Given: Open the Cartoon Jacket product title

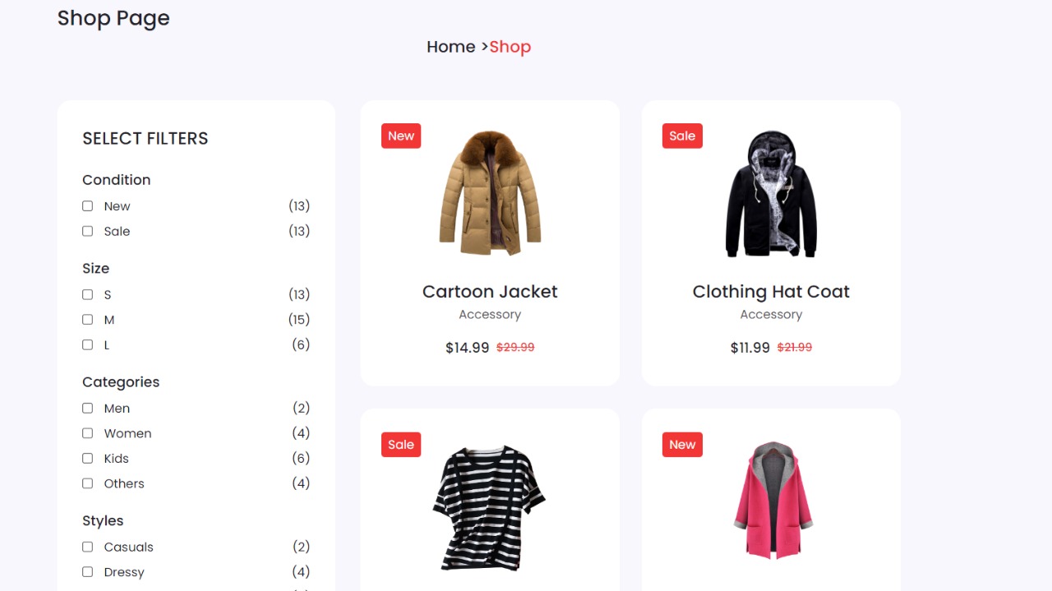Looking at the screenshot, I should click(x=490, y=292).
